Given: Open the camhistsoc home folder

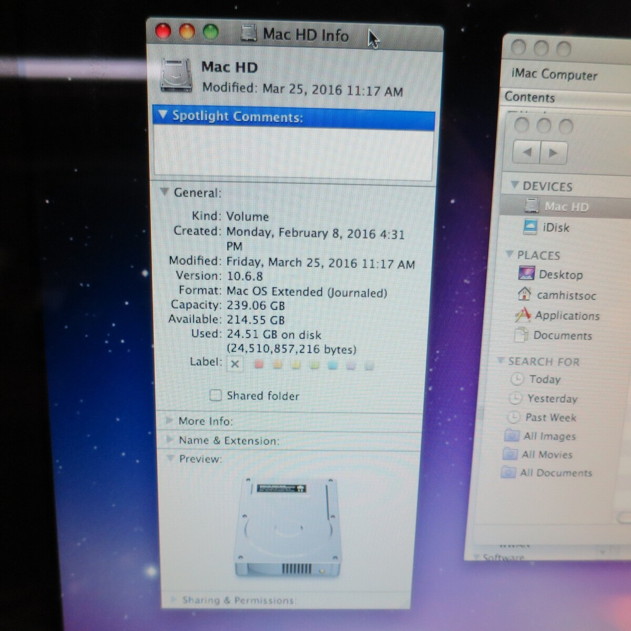Looking at the screenshot, I should (x=566, y=296).
